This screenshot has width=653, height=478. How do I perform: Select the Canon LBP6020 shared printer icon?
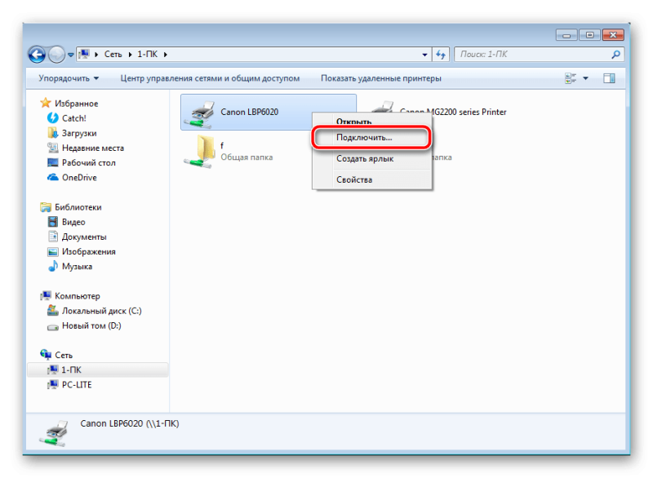coord(200,113)
